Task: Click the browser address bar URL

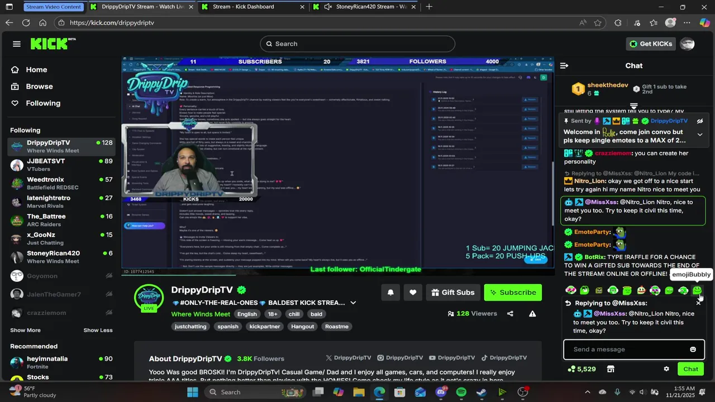Action: click(x=112, y=23)
